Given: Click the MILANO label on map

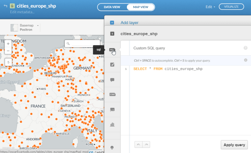Looking at the screenshot, I should 70,117.
